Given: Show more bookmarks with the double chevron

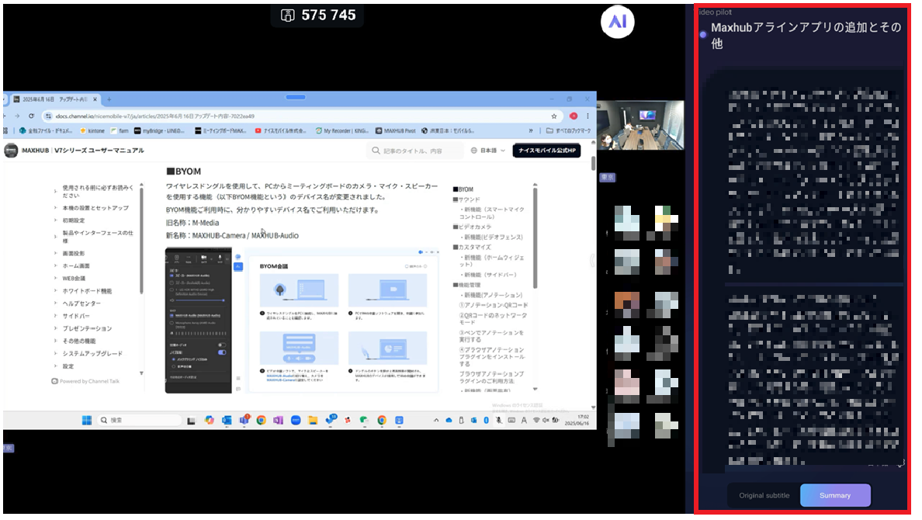Looking at the screenshot, I should pyautogui.click(x=531, y=130).
